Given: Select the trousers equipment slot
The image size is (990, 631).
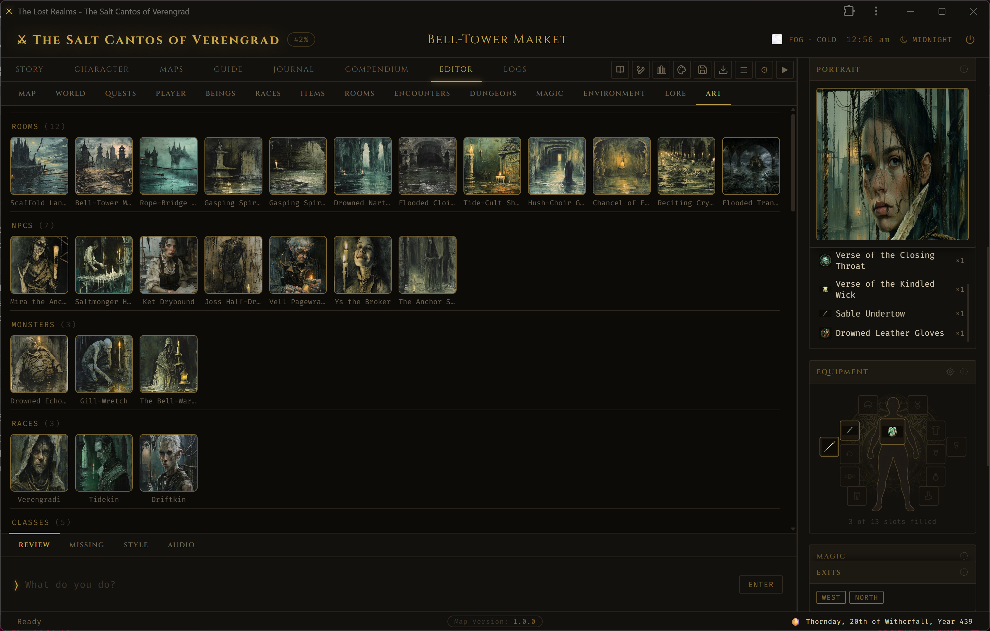Looking at the screenshot, I should click(x=857, y=496).
